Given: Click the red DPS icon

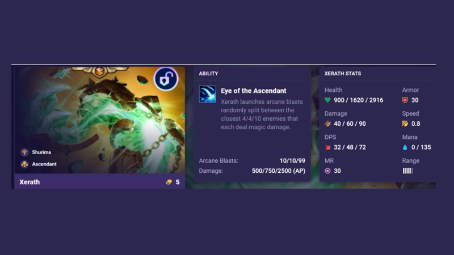Looking at the screenshot, I should click(x=327, y=147).
